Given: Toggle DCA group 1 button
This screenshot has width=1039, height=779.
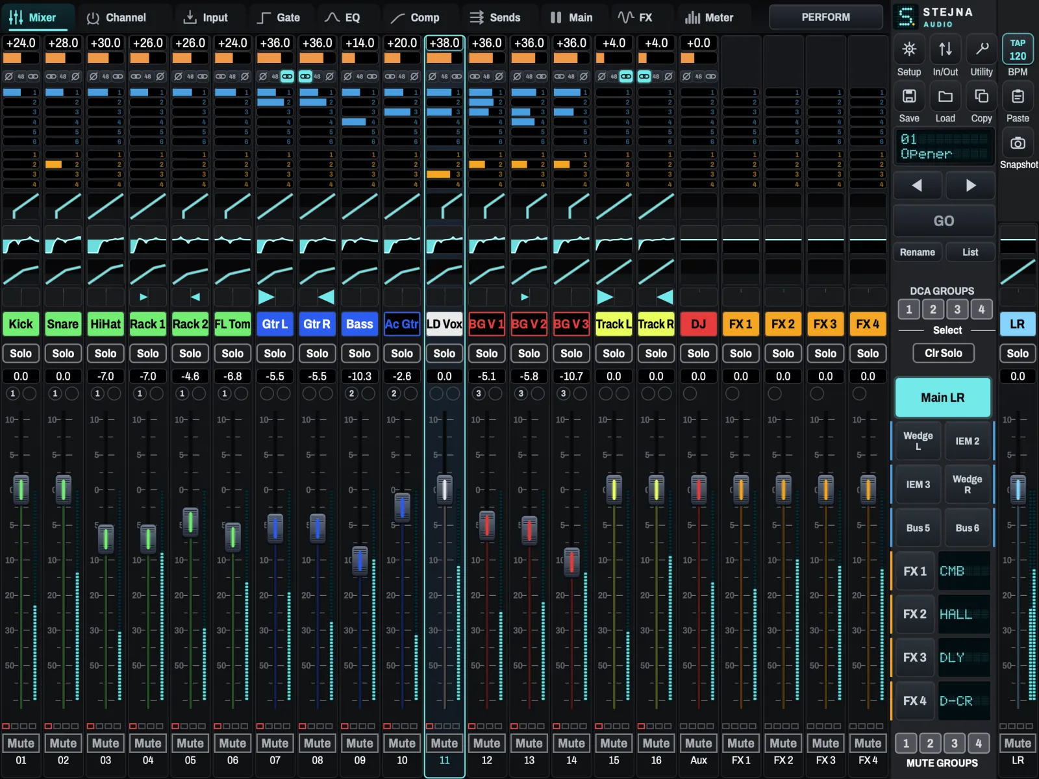Looking at the screenshot, I should click(909, 310).
